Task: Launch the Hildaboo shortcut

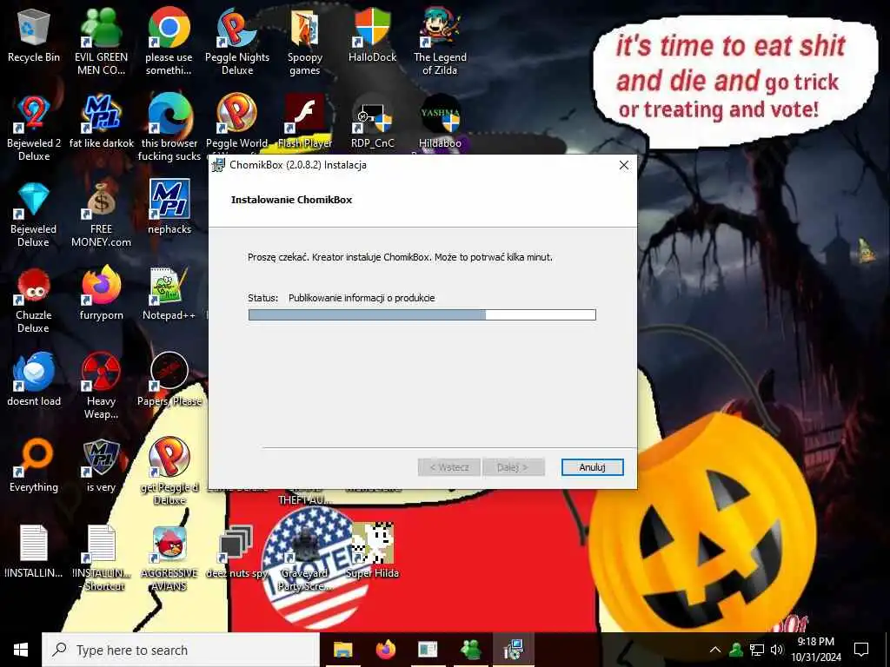Action: pyautogui.click(x=440, y=122)
